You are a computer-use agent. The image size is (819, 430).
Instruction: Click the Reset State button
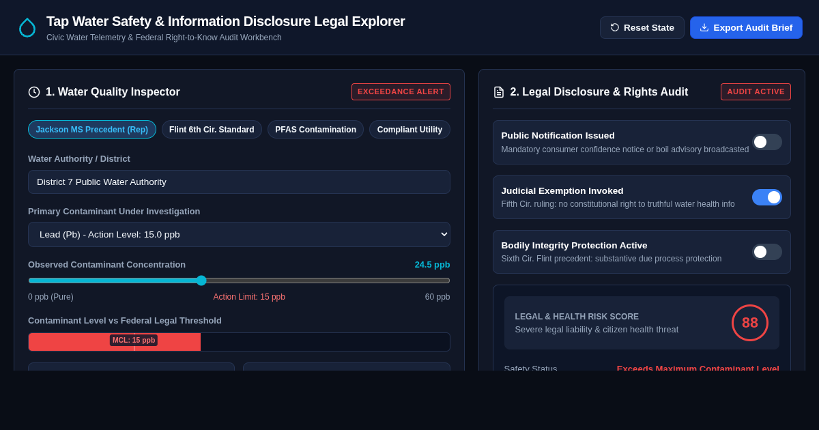click(x=642, y=27)
